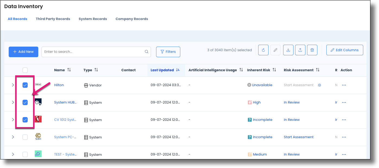Uncheck the System HUB row checkbox
The image size is (379, 168).
click(25, 102)
